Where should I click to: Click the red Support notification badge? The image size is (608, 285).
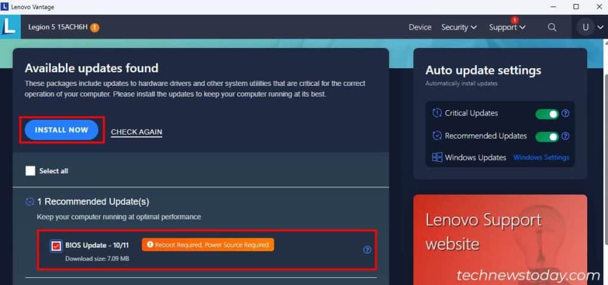click(515, 20)
